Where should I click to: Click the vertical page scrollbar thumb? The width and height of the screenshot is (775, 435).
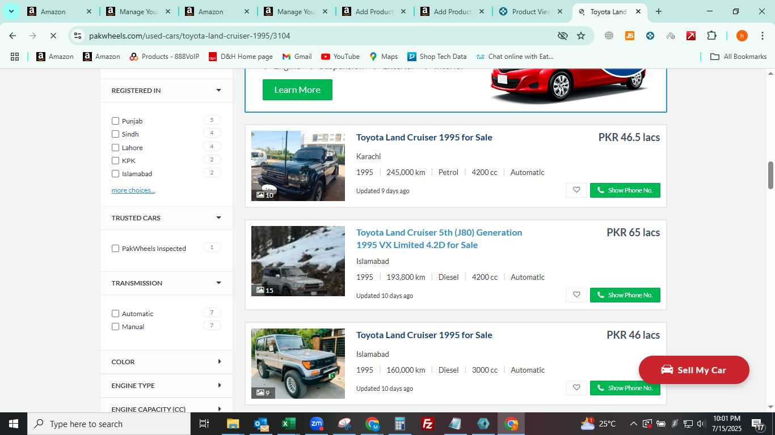(x=770, y=176)
